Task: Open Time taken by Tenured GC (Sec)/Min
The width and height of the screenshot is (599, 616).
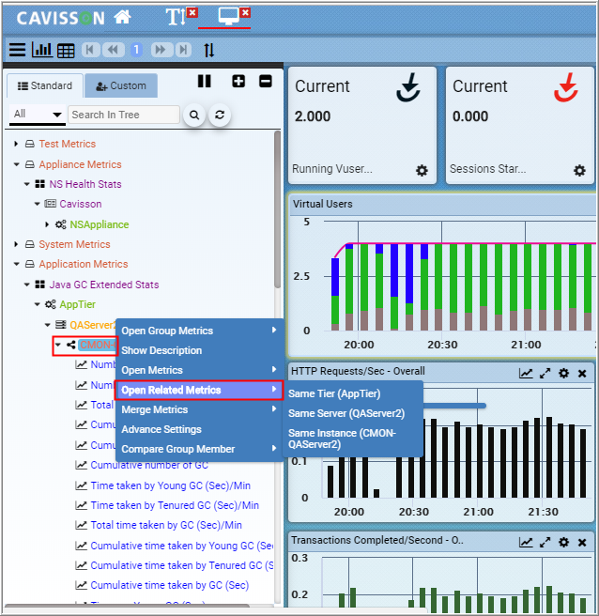Action: [175, 505]
